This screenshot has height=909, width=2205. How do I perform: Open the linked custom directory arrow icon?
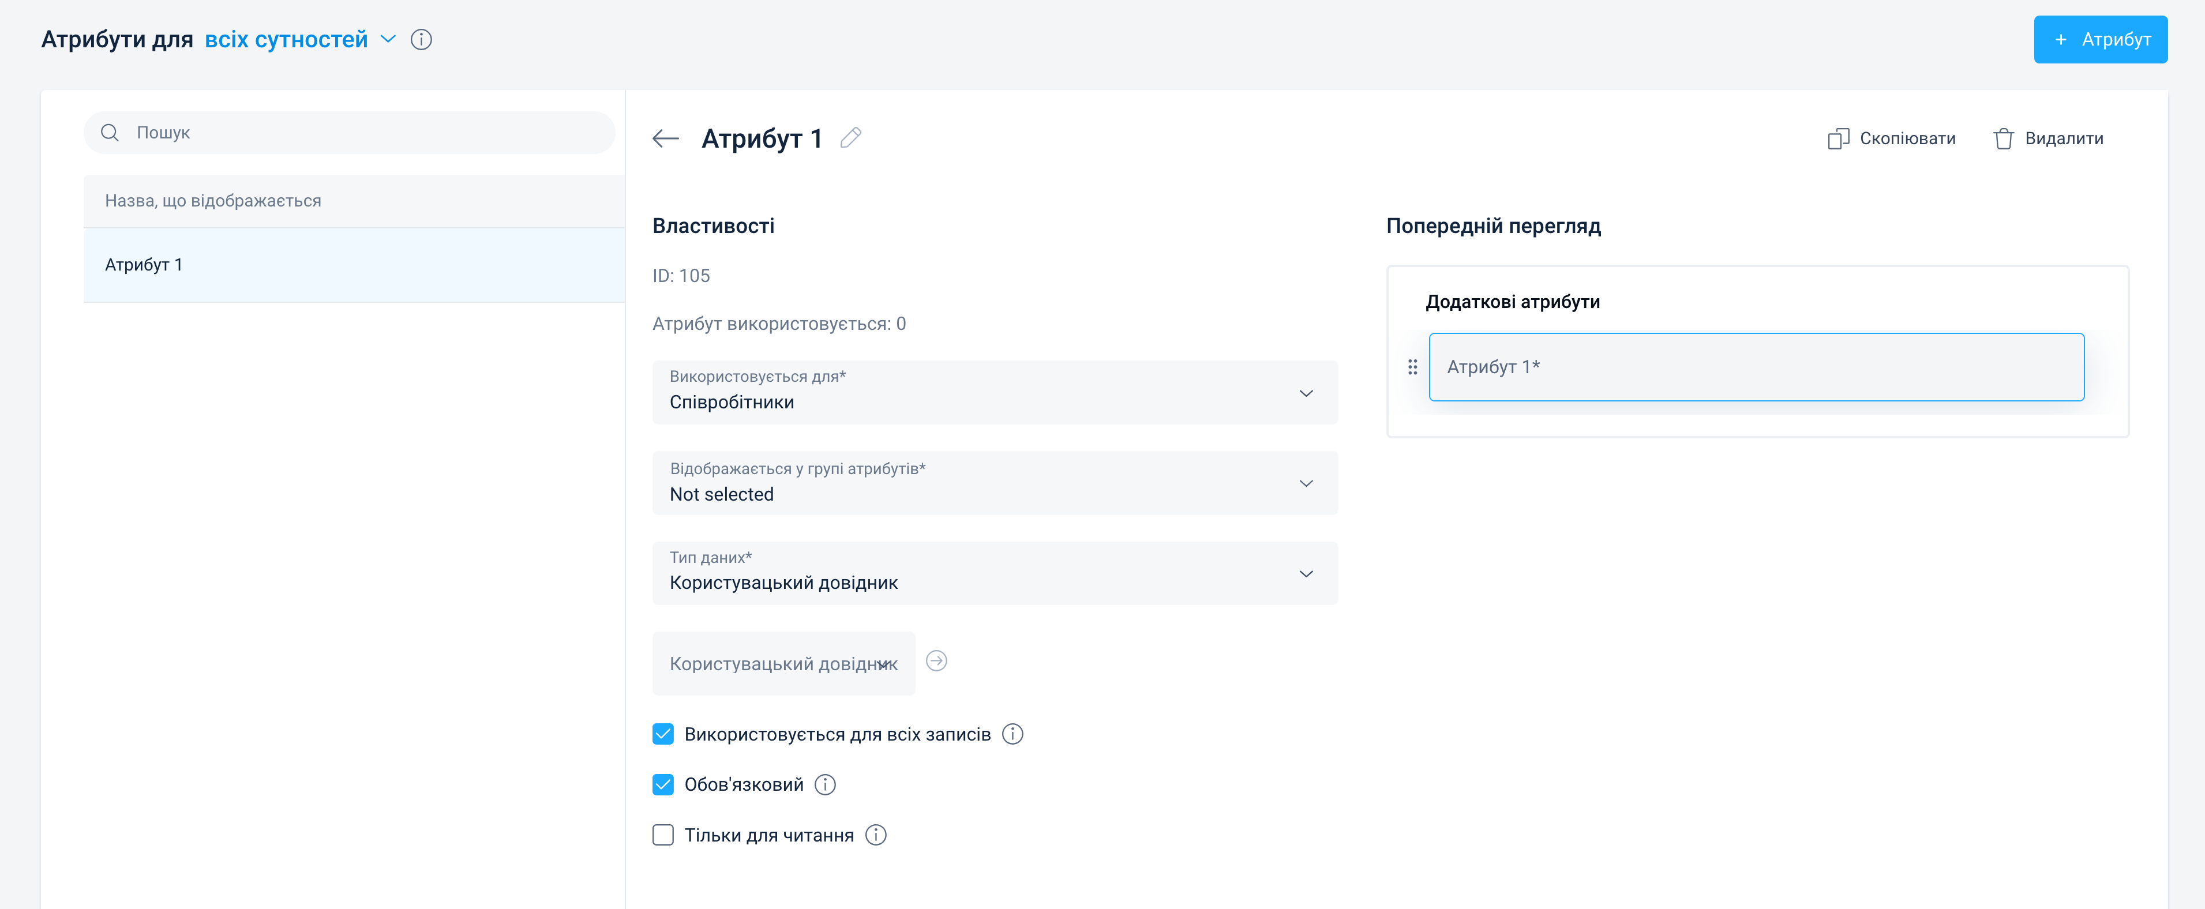936,661
